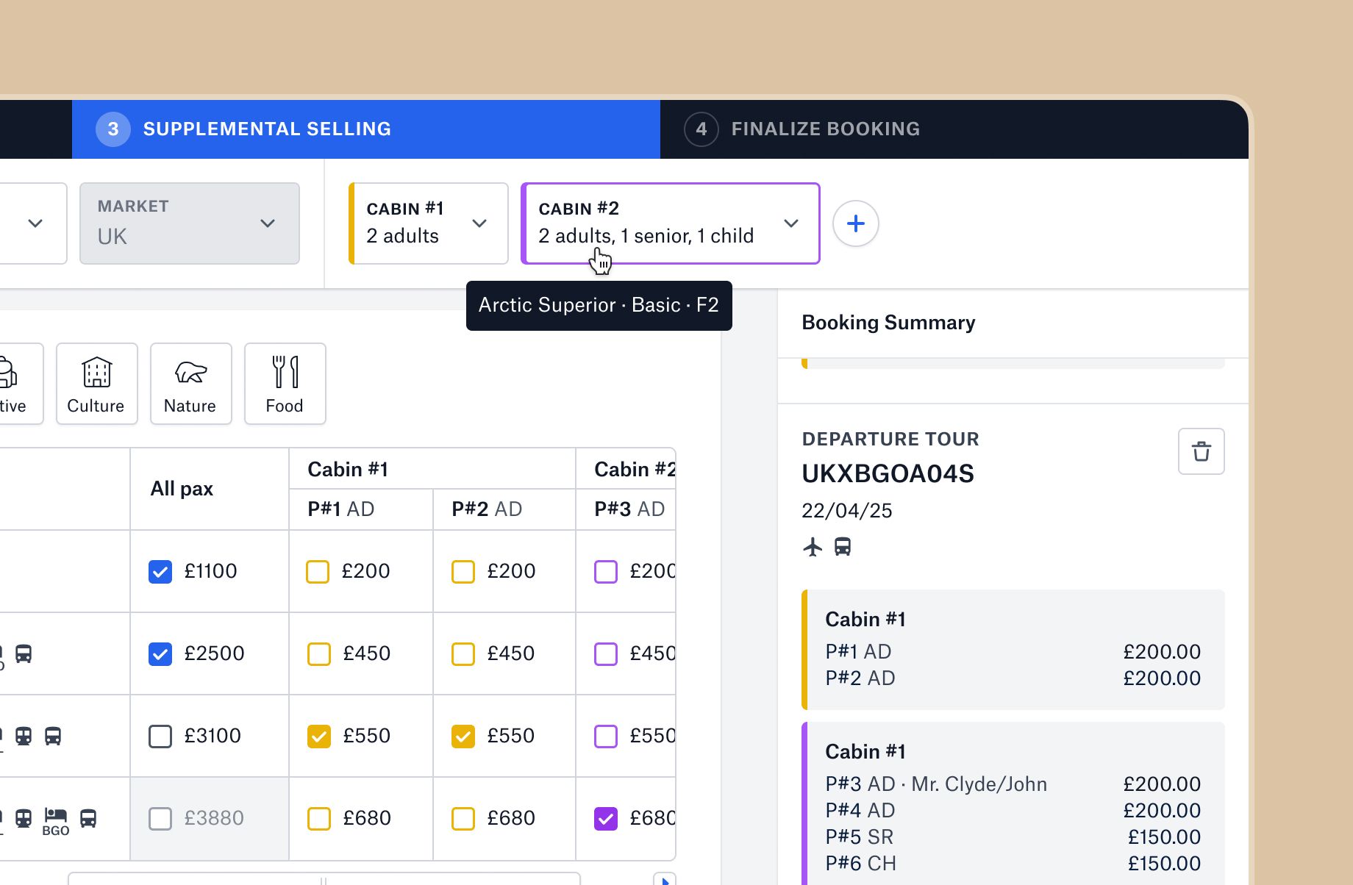Click the DEPARTURE TOUR label
Screen dimensions: 1353x885
pyautogui.click(x=890, y=439)
